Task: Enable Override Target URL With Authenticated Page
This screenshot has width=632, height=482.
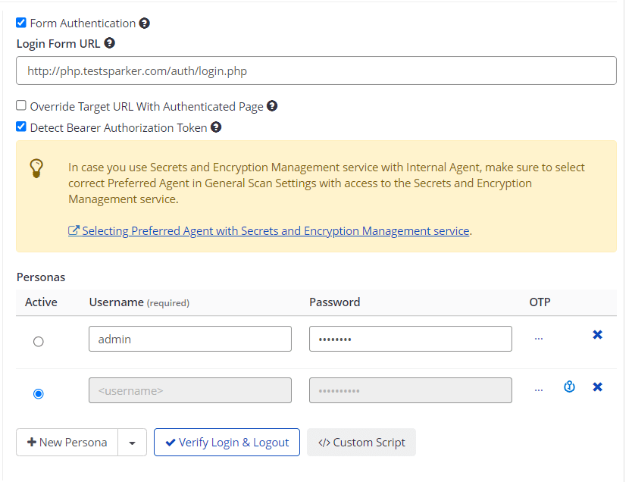Action: pos(20,105)
